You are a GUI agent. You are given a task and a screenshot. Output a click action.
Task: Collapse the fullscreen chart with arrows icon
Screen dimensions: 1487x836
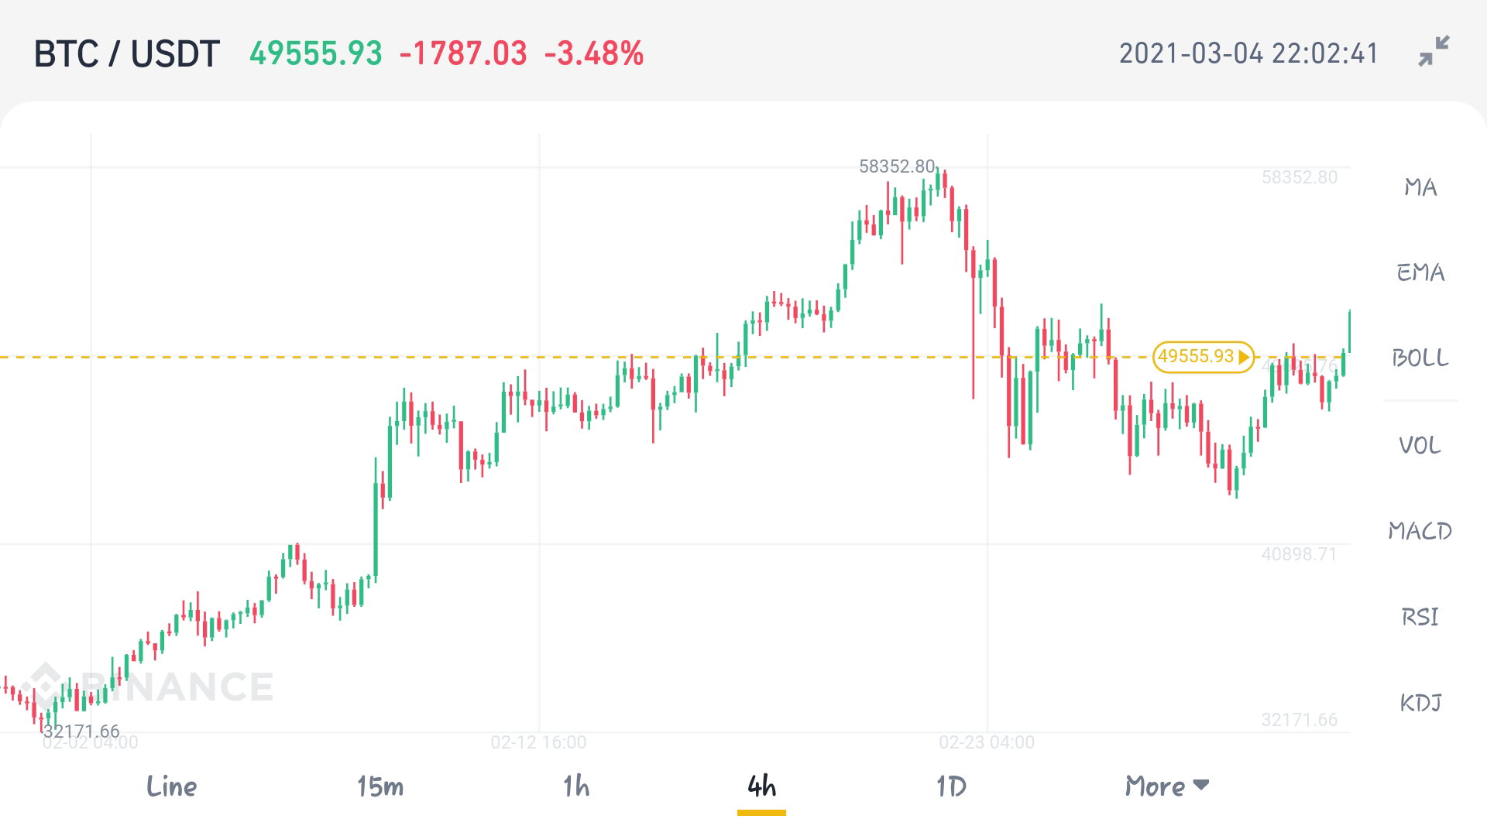1434,52
